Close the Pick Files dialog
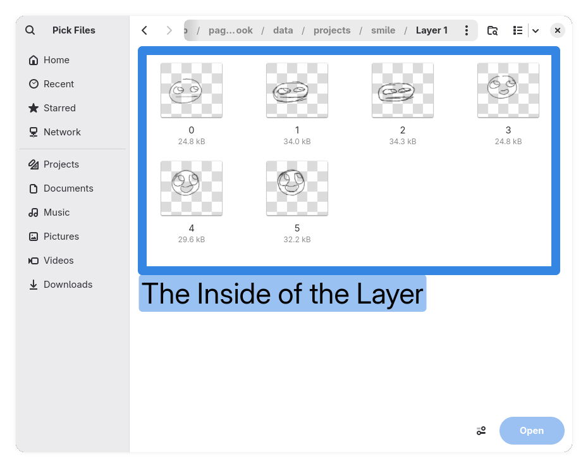The height and width of the screenshot is (468, 588). (x=558, y=30)
